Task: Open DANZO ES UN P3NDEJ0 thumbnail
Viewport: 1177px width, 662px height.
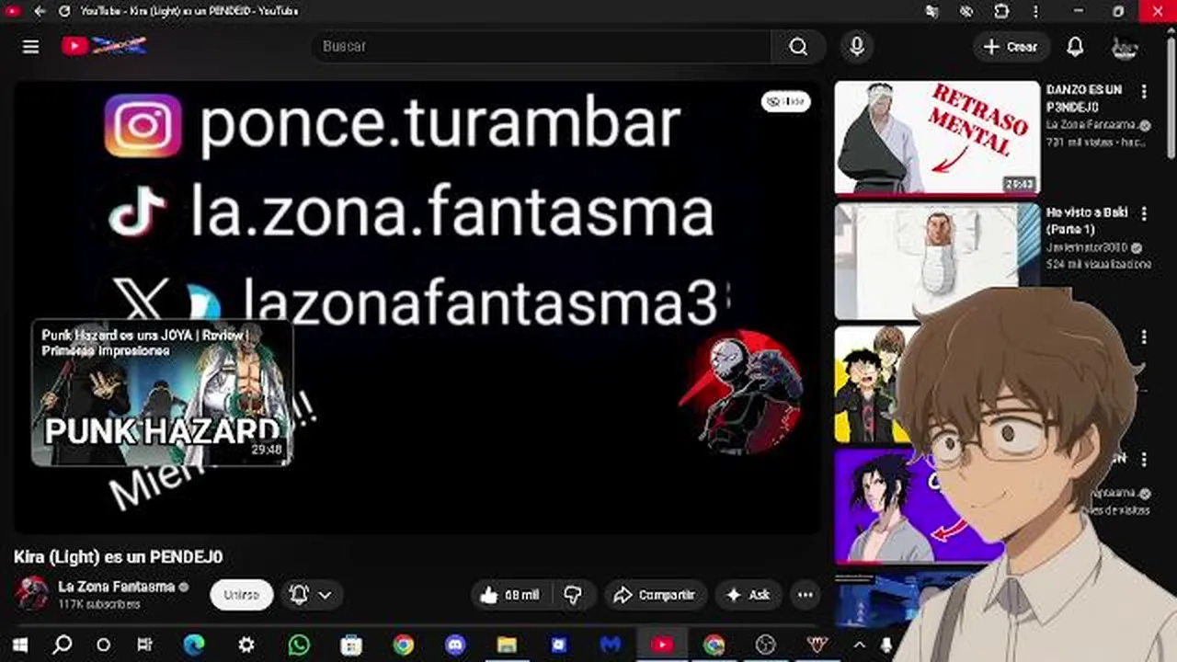Action: [937, 138]
